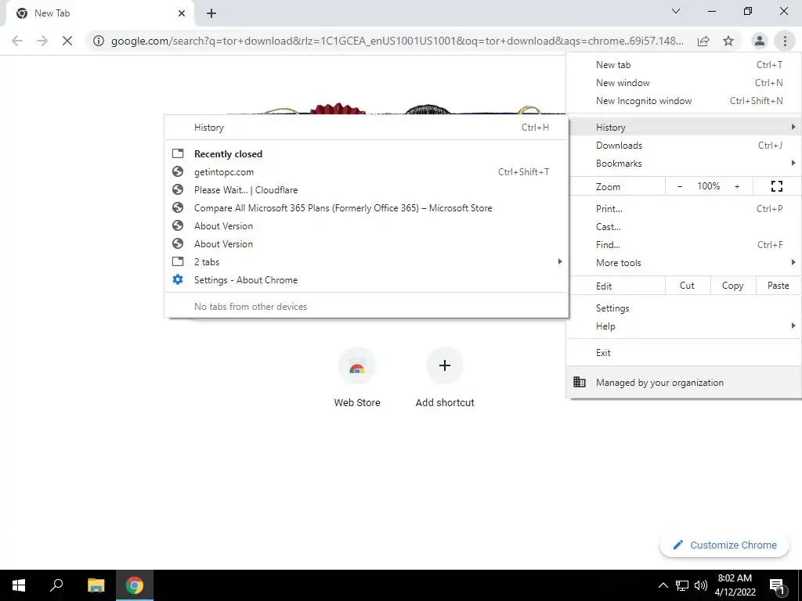Open the Windows Start menu

[19, 585]
